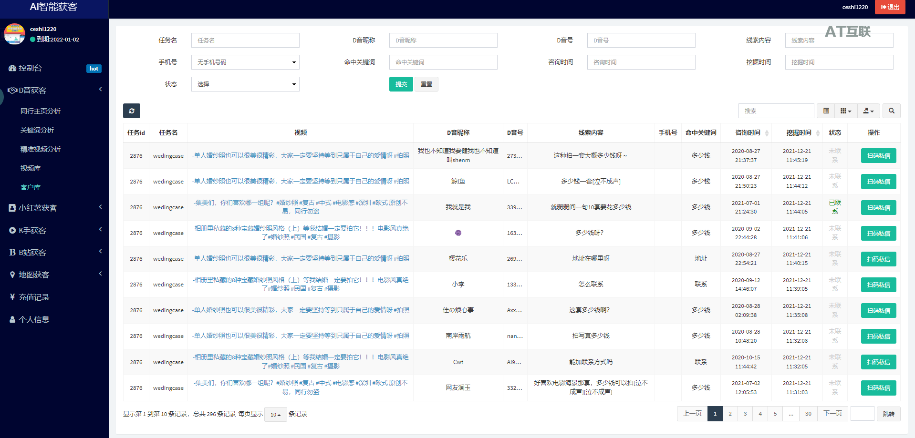Click 已联系 status in 我就是我 row
Screen dimensions: 915x438
point(835,207)
